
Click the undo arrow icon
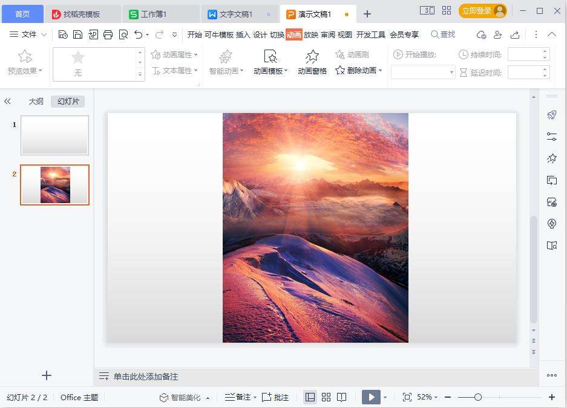coord(139,34)
